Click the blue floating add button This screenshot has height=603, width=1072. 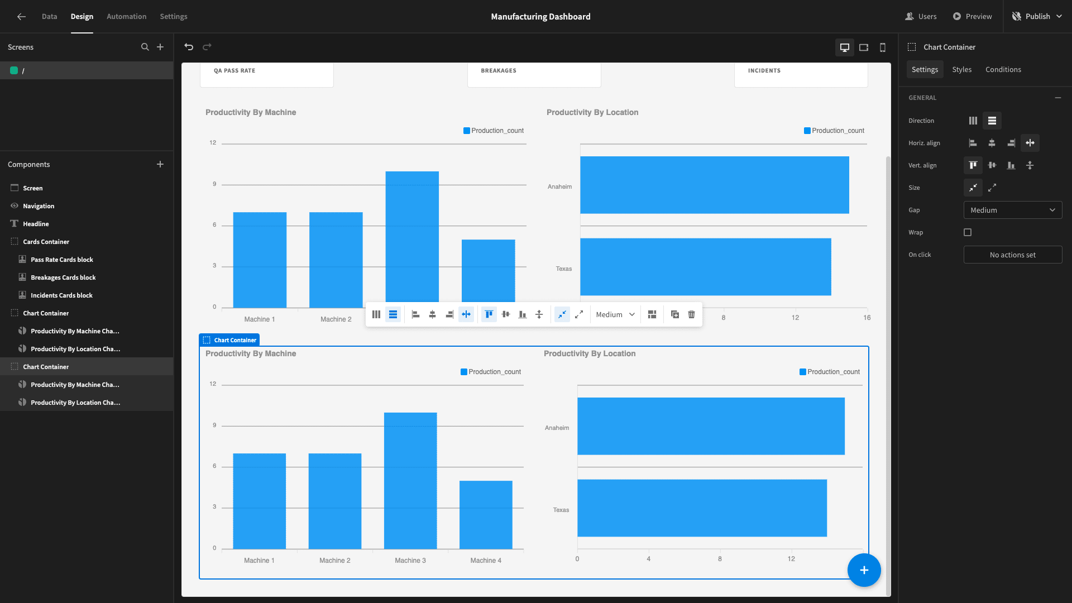(x=864, y=570)
